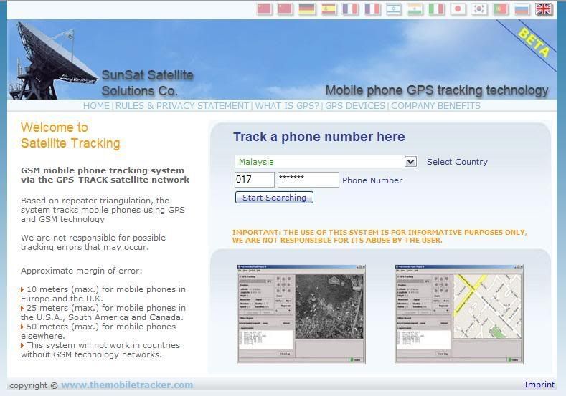
Task: Click the French flag next to Israel flag
Action: click(x=372, y=9)
